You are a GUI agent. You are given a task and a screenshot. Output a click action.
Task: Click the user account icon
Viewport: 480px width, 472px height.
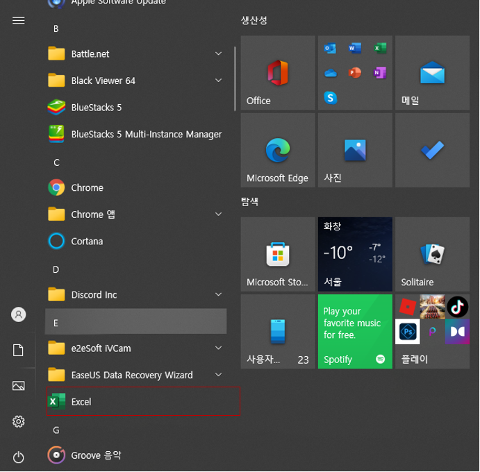pyautogui.click(x=18, y=314)
